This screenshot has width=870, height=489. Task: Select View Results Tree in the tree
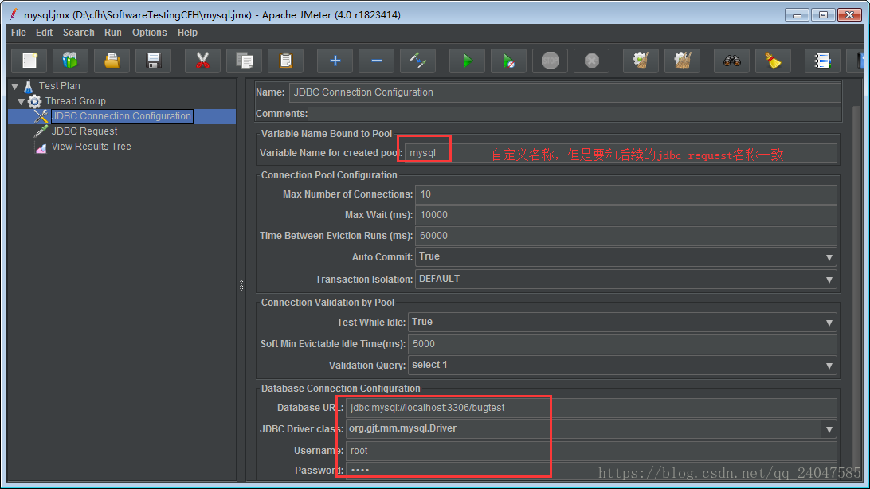coord(91,147)
